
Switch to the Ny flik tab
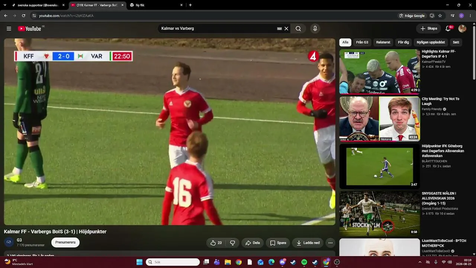pos(156,5)
